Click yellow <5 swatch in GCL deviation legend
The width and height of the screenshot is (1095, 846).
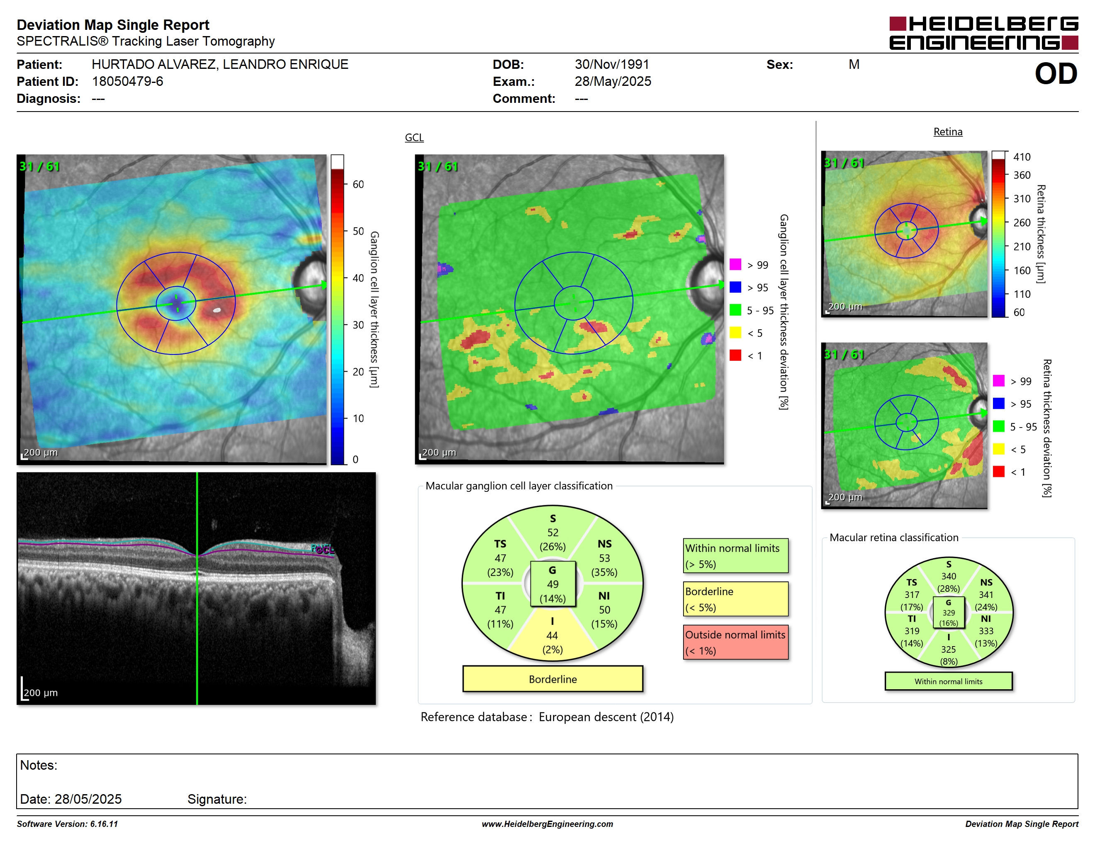click(x=735, y=332)
